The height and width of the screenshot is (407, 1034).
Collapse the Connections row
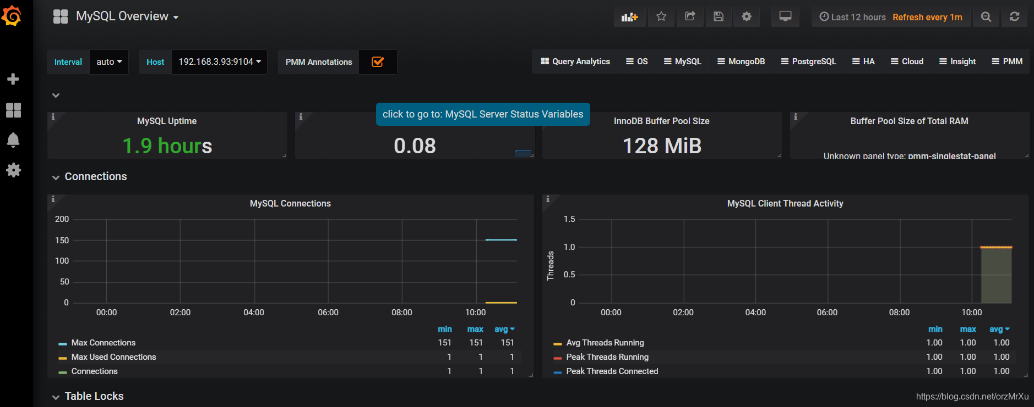pyautogui.click(x=90, y=177)
